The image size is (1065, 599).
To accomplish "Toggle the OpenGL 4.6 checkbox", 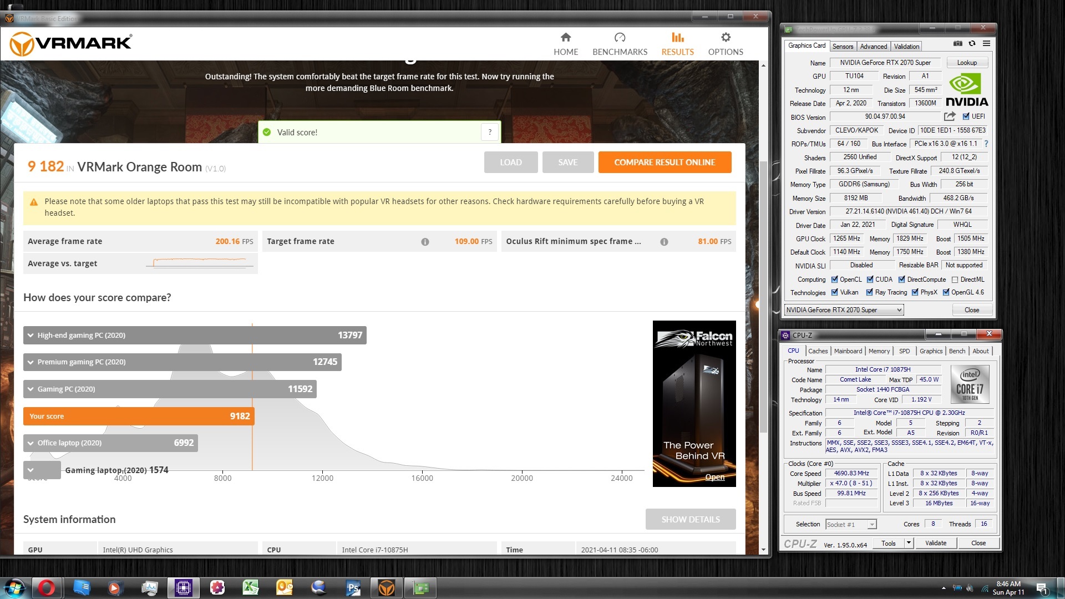I will pyautogui.click(x=946, y=292).
